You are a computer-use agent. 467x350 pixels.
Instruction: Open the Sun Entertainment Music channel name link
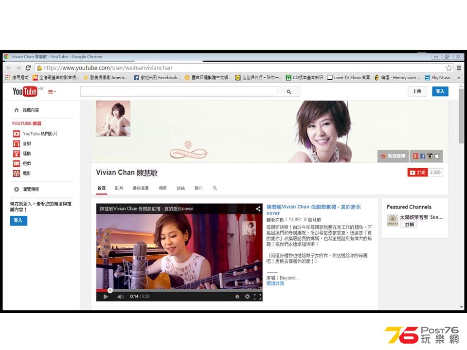tap(421, 217)
